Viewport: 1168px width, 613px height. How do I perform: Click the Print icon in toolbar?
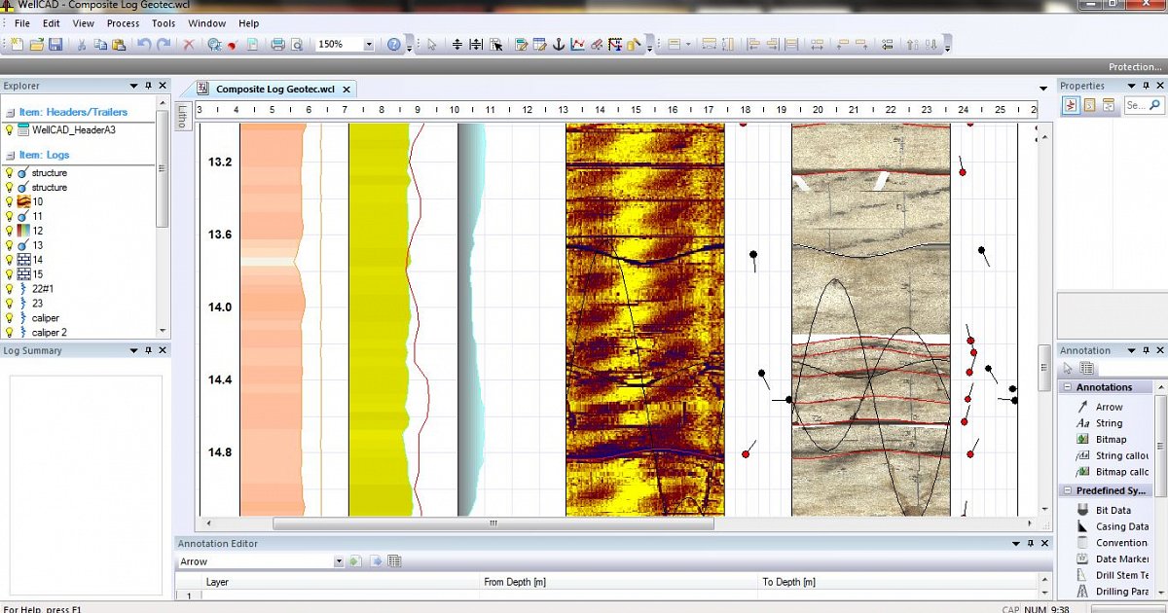277,45
